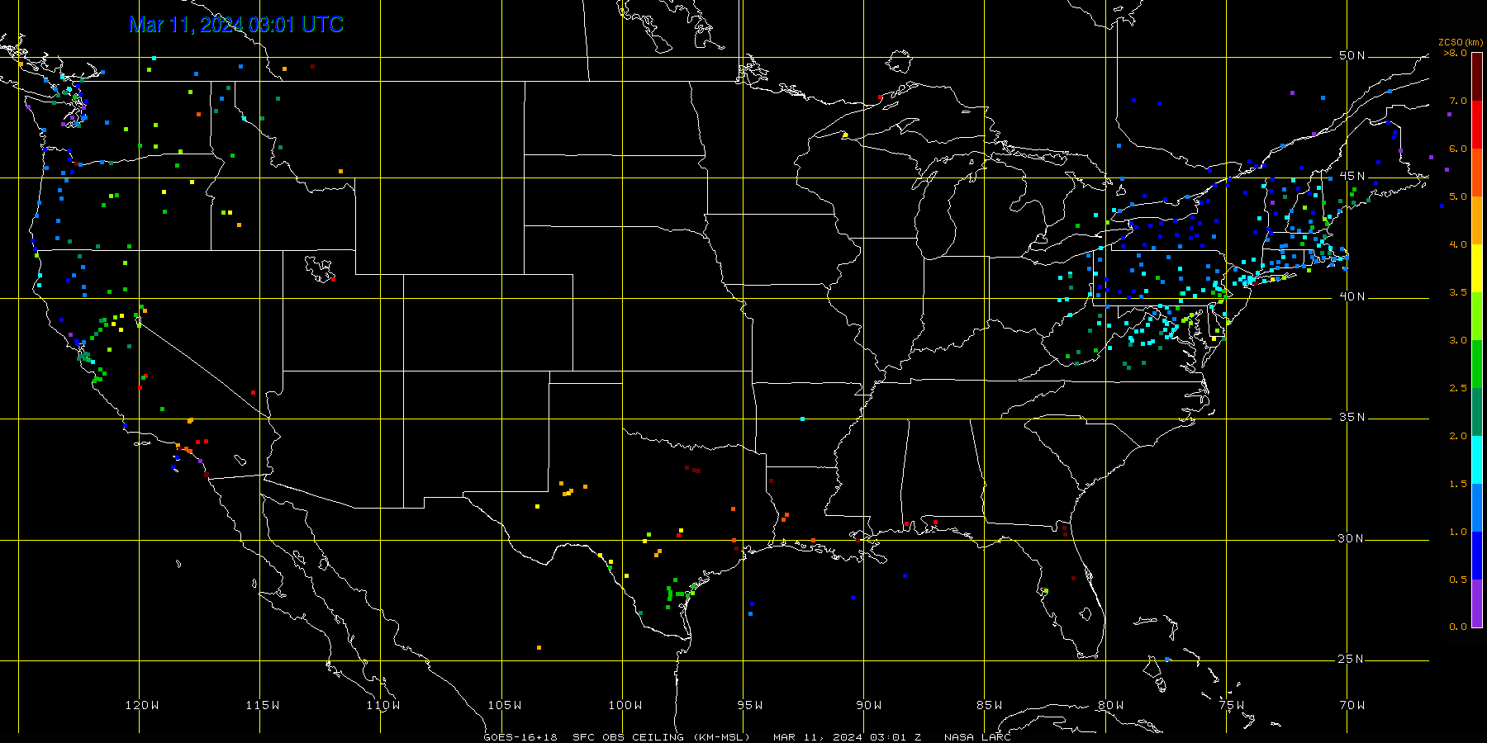1487x743 pixels.
Task: Click the '5.0' color bar label
Action: click(x=1458, y=196)
